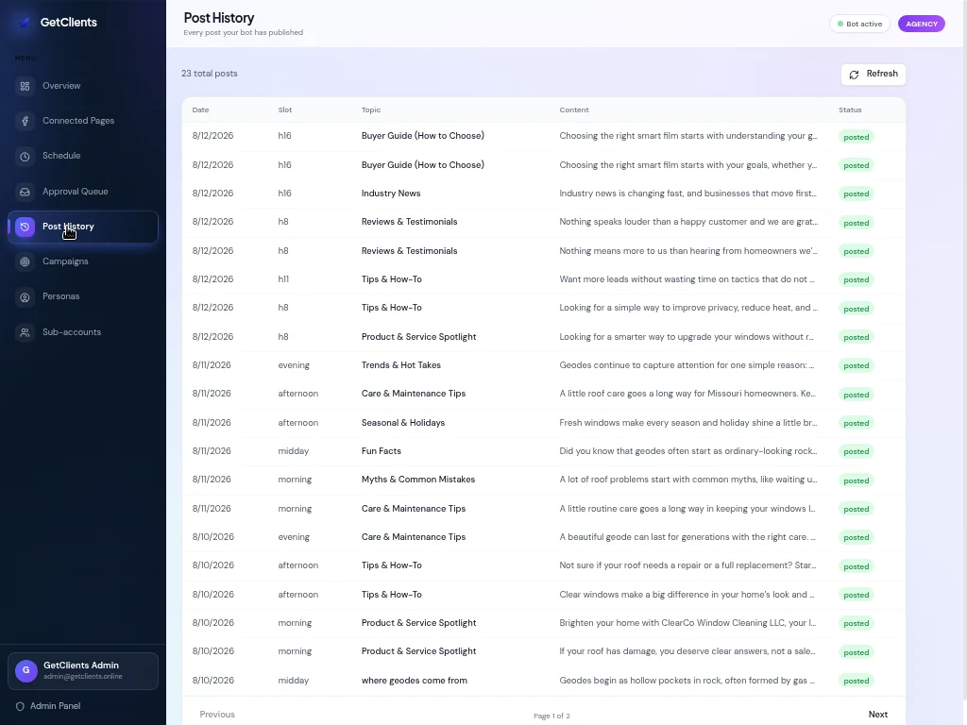Screen dimensions: 967x725
Task: Click the Refresh button
Action: pyautogui.click(x=874, y=74)
